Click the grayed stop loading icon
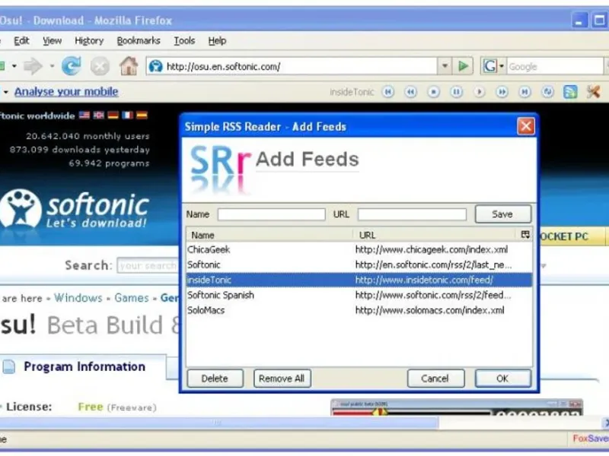This screenshot has height=456, width=609. (x=100, y=66)
